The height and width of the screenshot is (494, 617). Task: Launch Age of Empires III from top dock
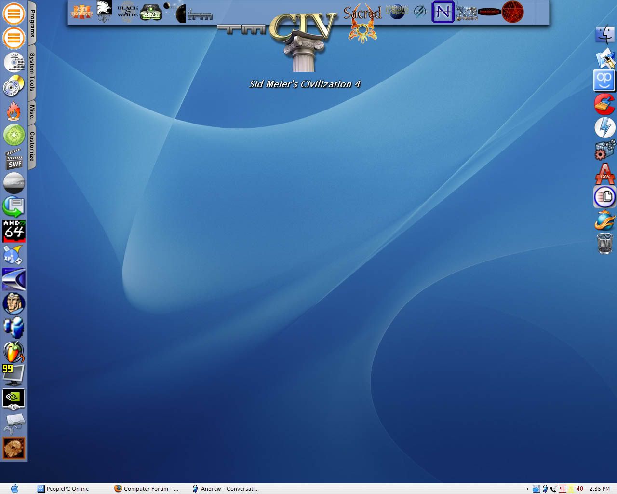point(81,12)
